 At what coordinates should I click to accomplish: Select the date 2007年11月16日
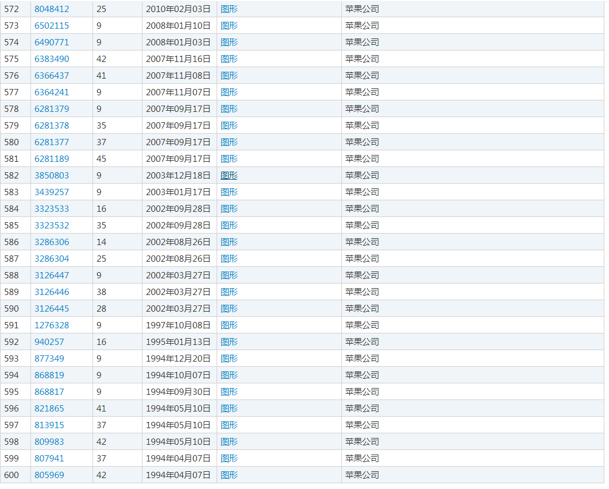click(178, 59)
